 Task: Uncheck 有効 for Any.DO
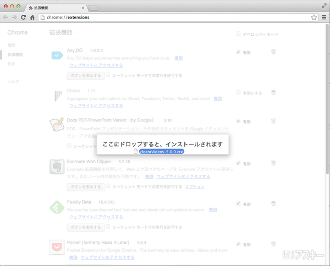(238, 52)
